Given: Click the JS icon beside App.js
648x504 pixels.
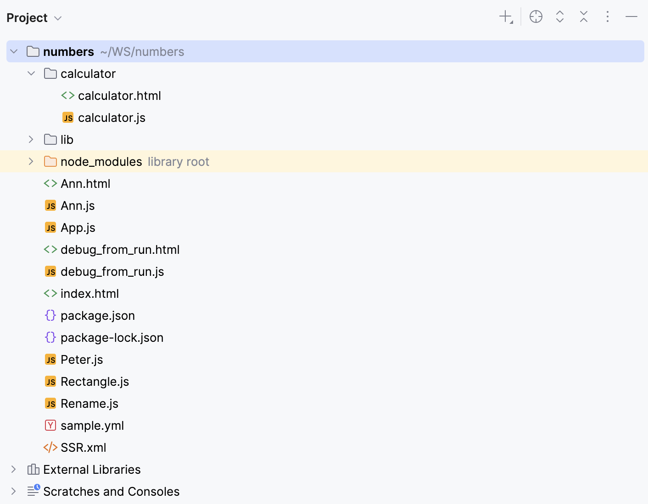Looking at the screenshot, I should pos(50,227).
